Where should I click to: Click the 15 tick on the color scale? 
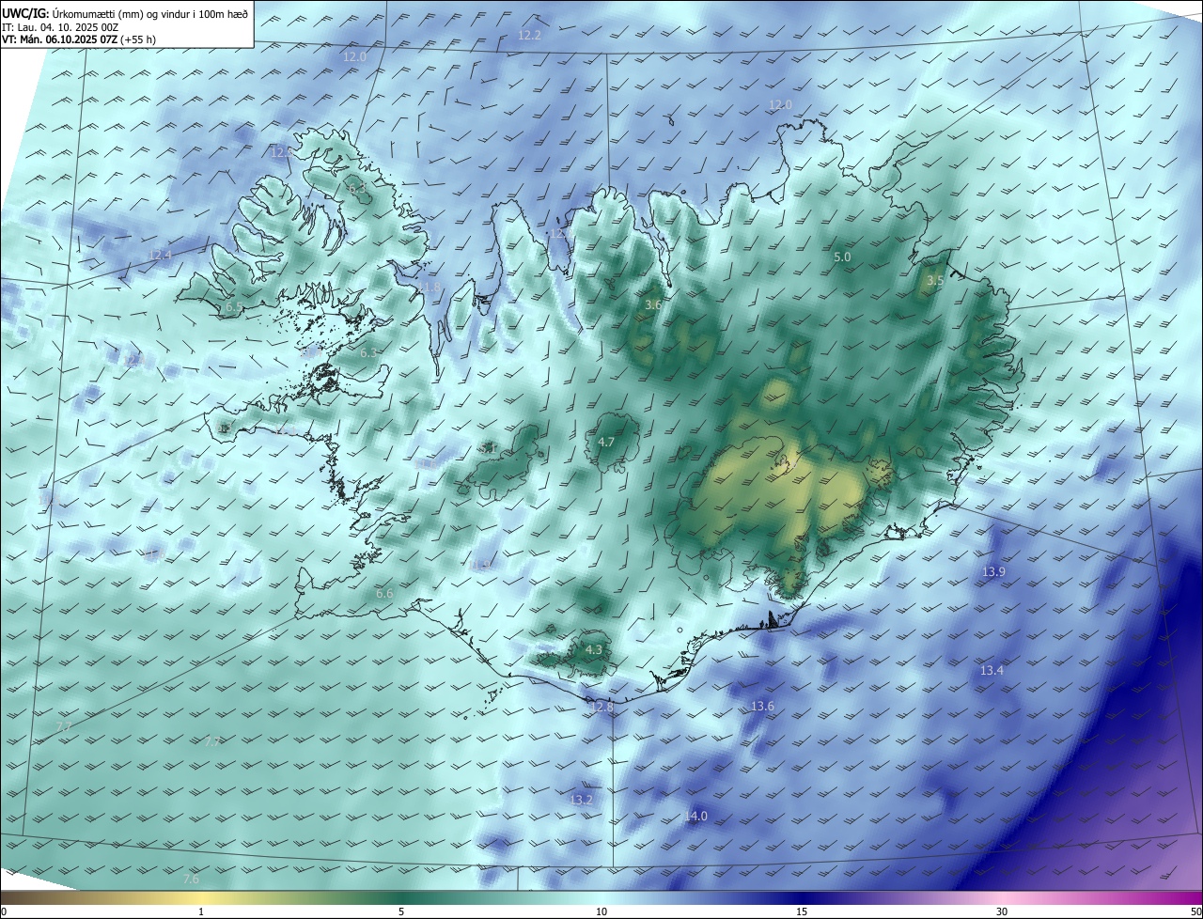(x=802, y=911)
